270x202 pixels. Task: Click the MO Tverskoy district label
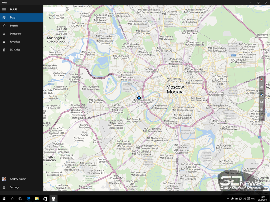(174, 80)
